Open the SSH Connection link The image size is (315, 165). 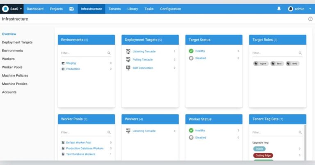tap(143, 68)
